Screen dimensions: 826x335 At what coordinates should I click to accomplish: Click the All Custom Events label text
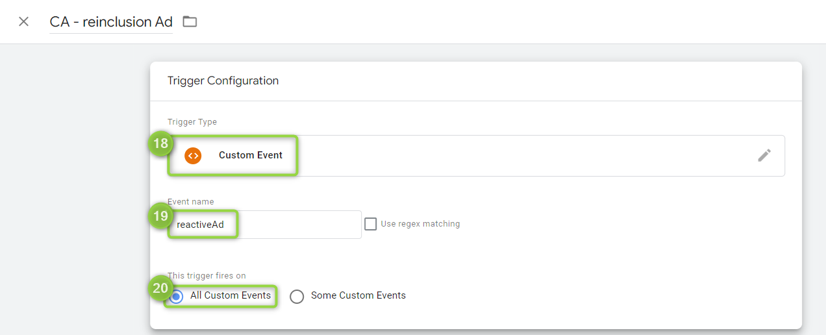(x=231, y=295)
